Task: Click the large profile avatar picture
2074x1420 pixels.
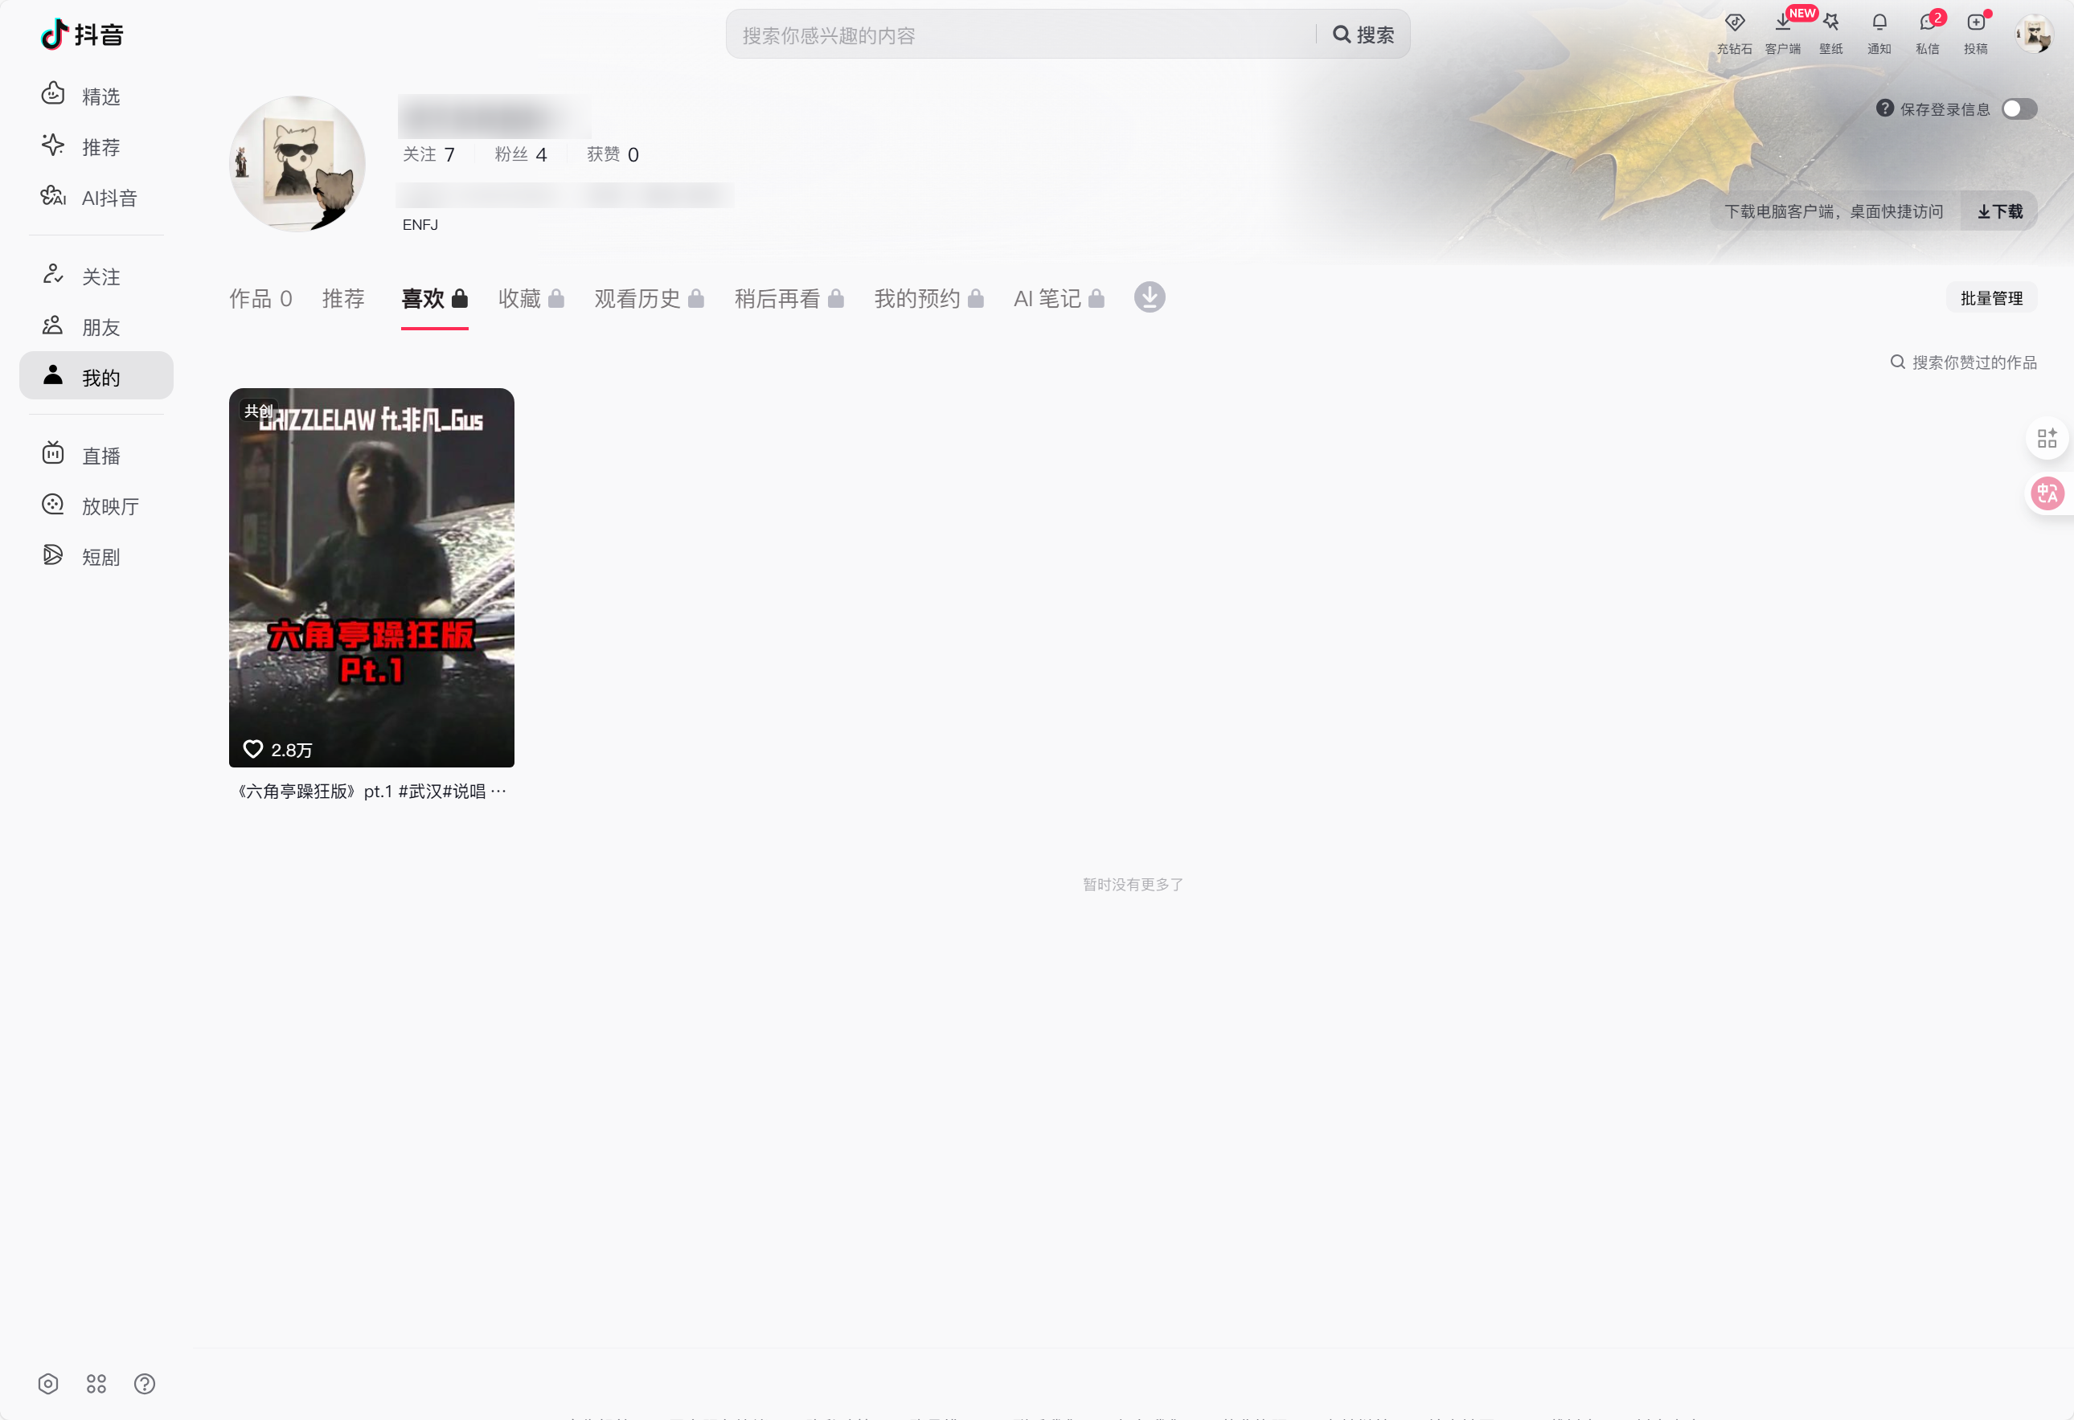Action: (297, 163)
